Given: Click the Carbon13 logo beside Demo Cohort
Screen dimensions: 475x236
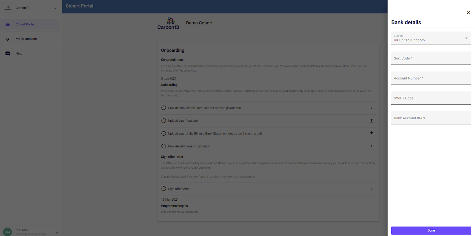Looking at the screenshot, I should click(x=168, y=23).
